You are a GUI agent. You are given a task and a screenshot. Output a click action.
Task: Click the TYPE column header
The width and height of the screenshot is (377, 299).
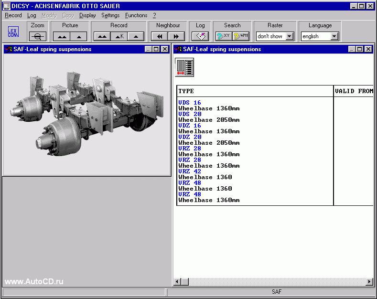click(x=255, y=91)
